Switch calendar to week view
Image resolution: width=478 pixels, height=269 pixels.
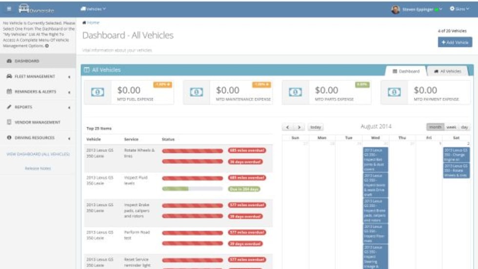(x=451, y=127)
